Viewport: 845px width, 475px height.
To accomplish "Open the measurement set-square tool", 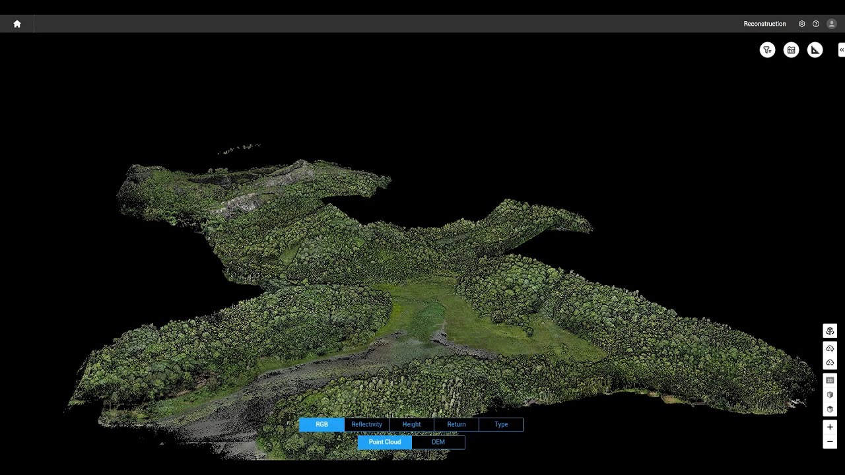I will click(815, 50).
